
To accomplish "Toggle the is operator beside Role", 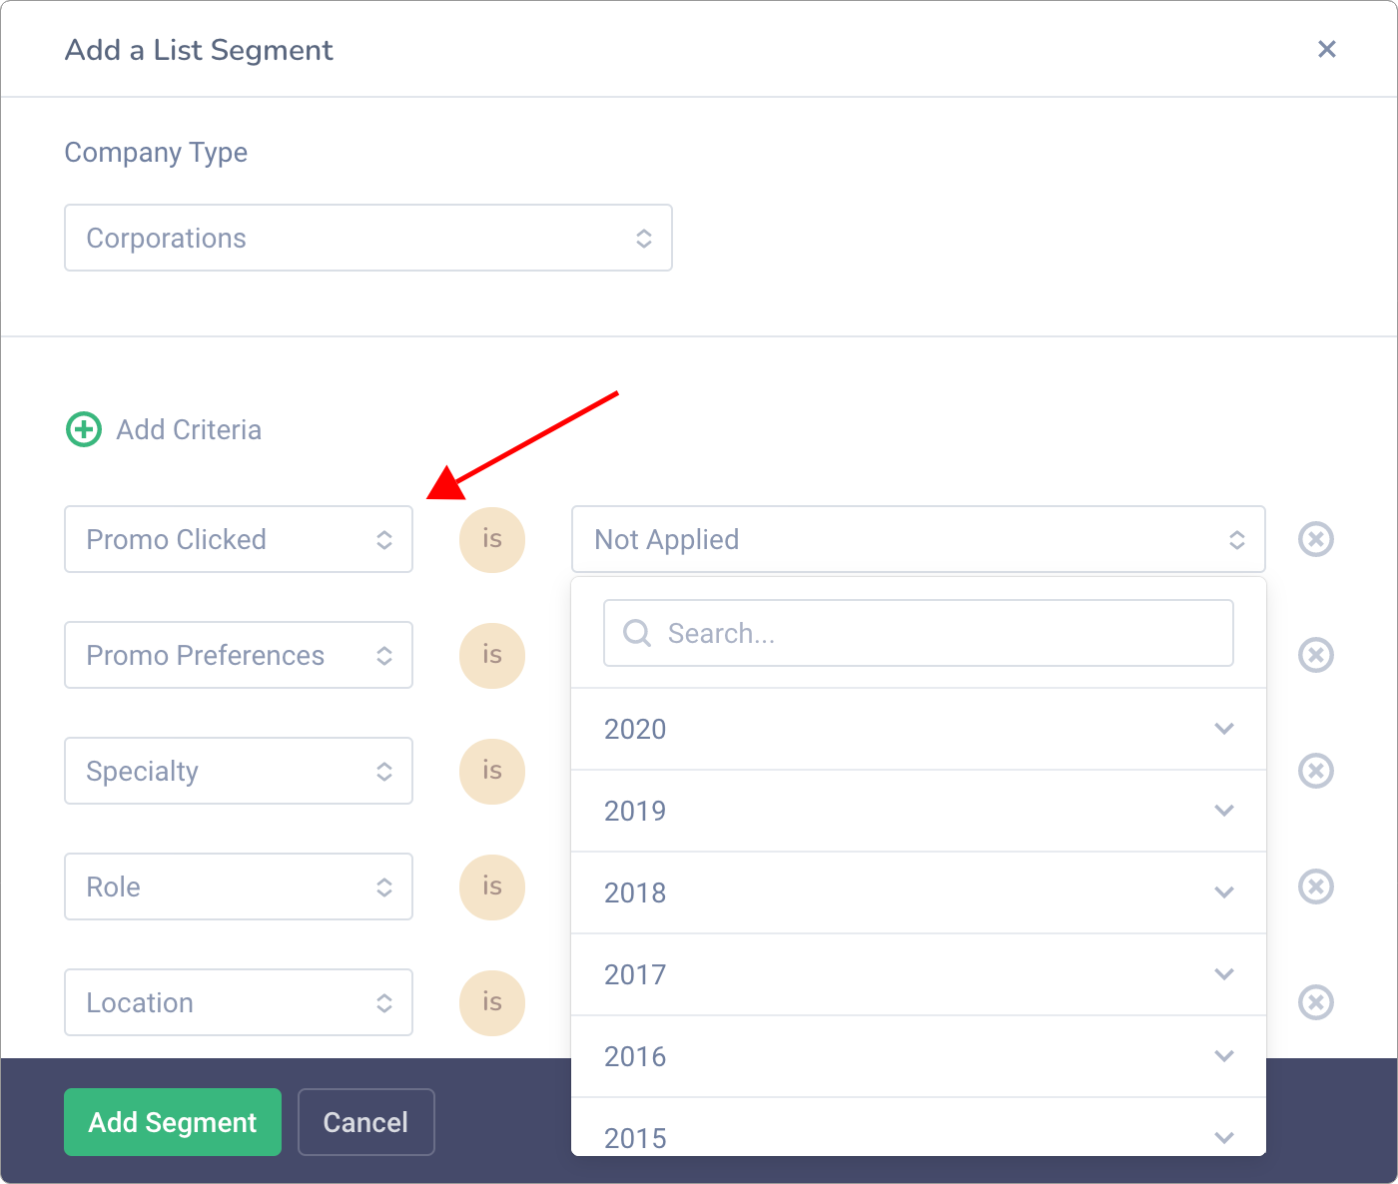I will (492, 887).
